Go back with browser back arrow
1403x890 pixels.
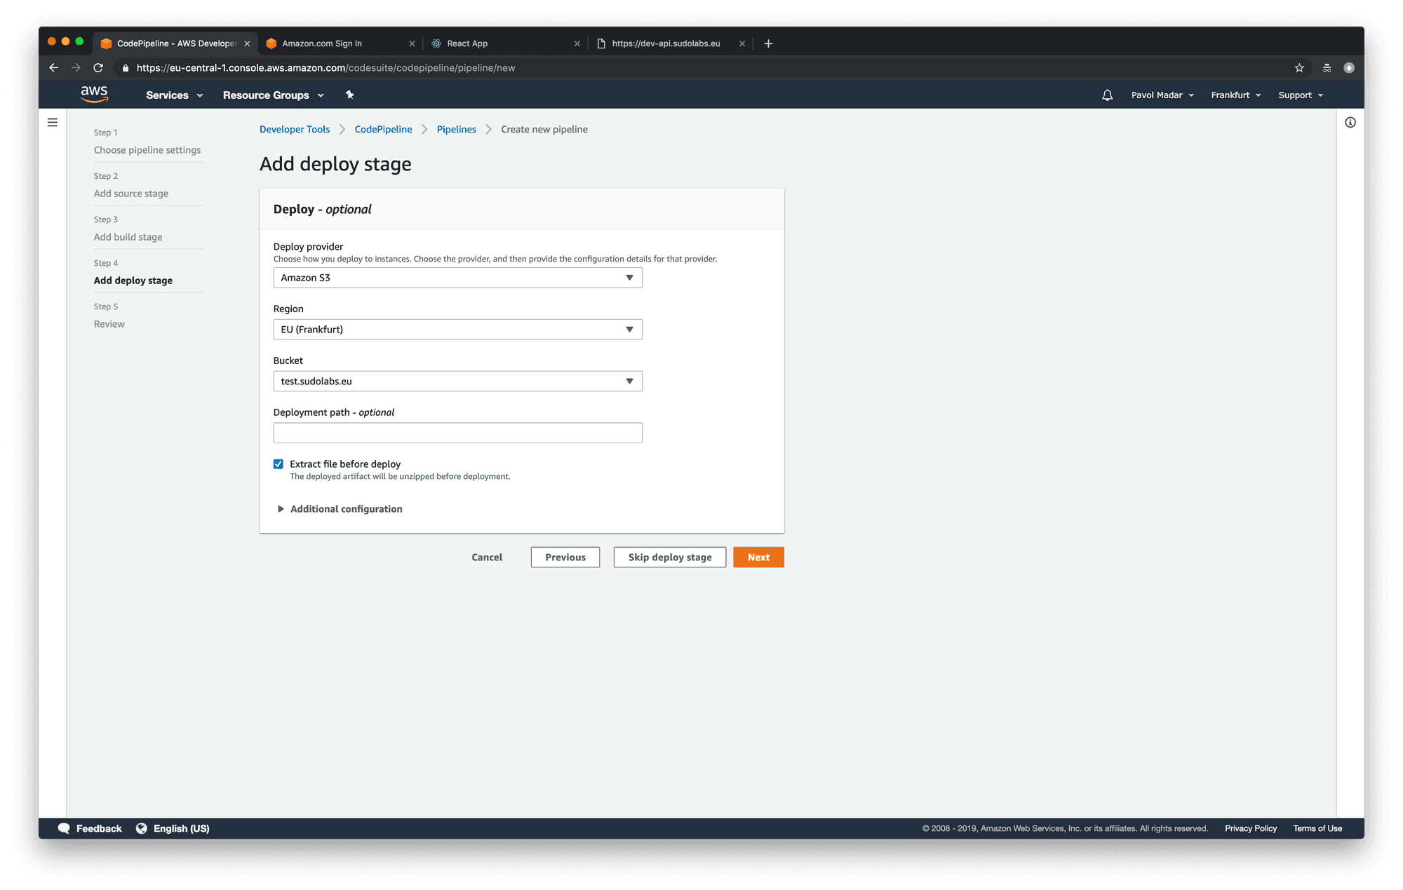54,67
